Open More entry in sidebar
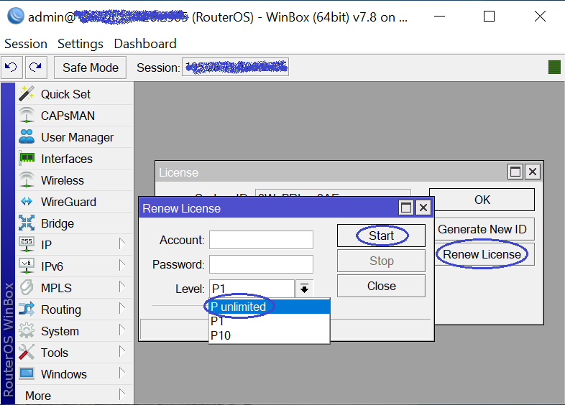Viewport: 565px width, 405px height. [x=75, y=396]
